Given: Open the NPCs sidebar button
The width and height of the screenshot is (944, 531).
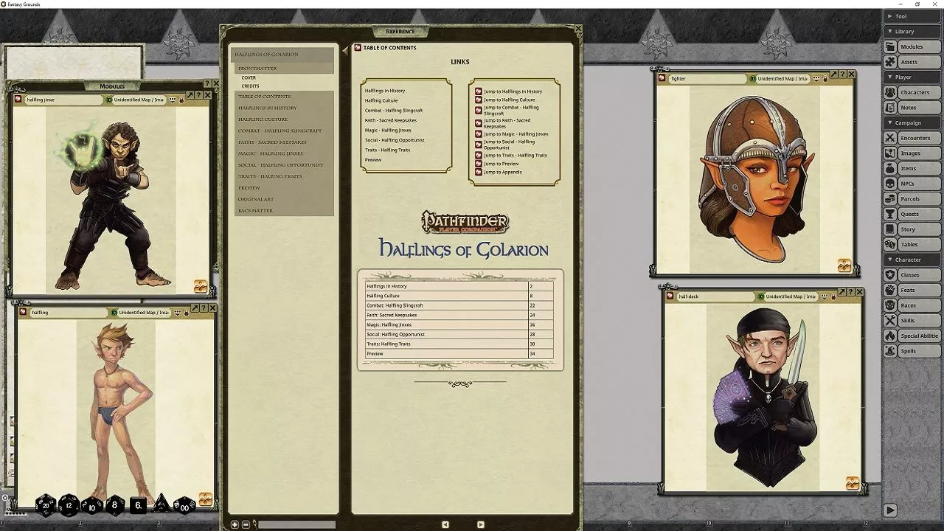Looking at the screenshot, I should click(911, 184).
